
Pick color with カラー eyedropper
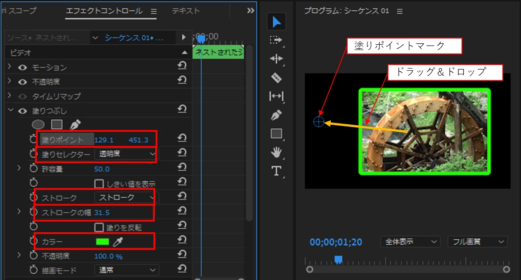point(118,242)
